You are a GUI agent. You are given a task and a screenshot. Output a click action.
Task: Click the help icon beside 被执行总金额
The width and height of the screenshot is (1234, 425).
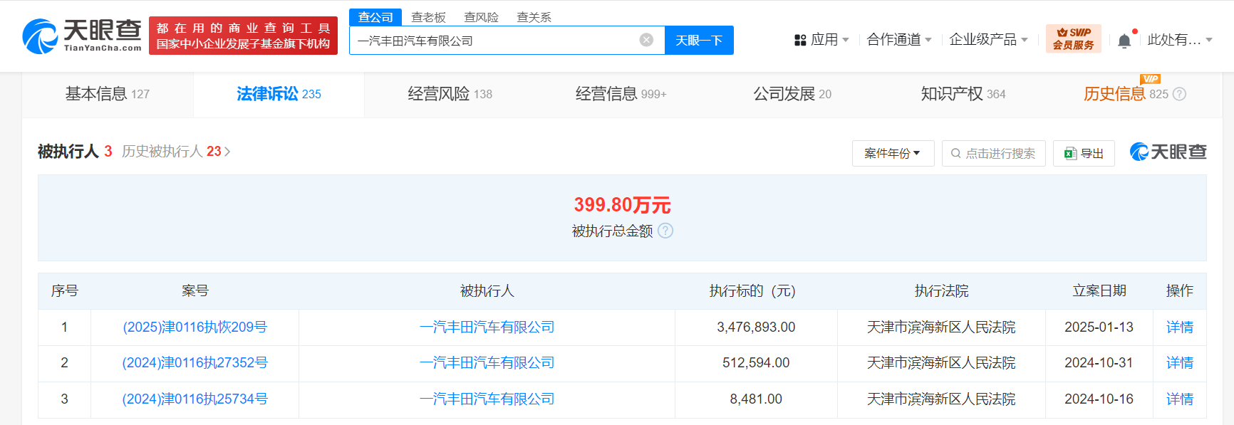[x=665, y=231]
